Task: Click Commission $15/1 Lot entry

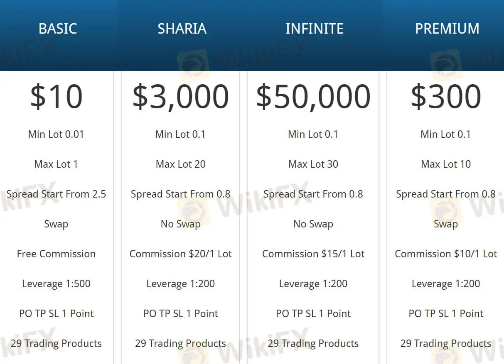Action: point(313,254)
